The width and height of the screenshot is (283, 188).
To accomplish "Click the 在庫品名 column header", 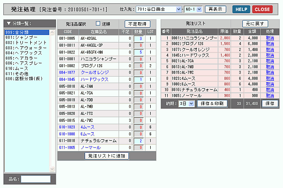I will [99, 32].
